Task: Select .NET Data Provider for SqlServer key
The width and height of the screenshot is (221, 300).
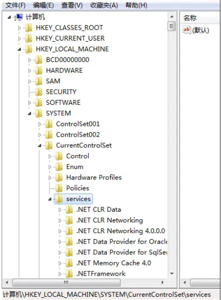Action: click(x=122, y=252)
